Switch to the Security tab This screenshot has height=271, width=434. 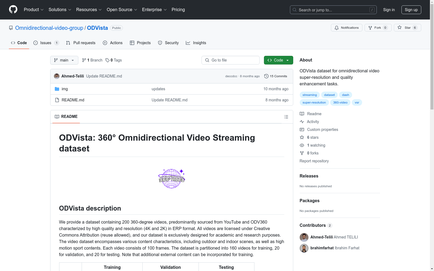tap(168, 43)
